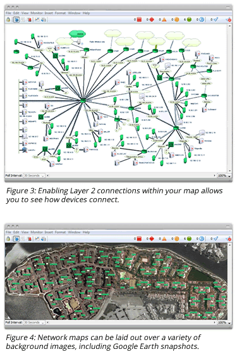This screenshot has height=354, width=237.
Task: Click blue checkmark acknowledged icon in bottom window
Action: (216, 239)
